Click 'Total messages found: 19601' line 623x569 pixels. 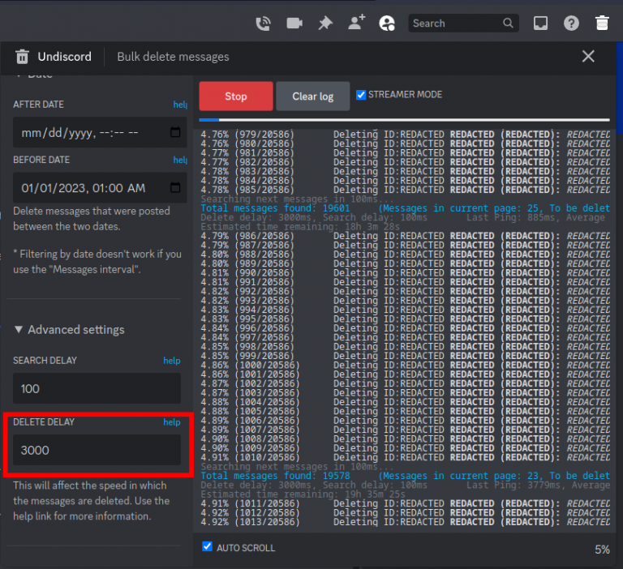point(405,208)
